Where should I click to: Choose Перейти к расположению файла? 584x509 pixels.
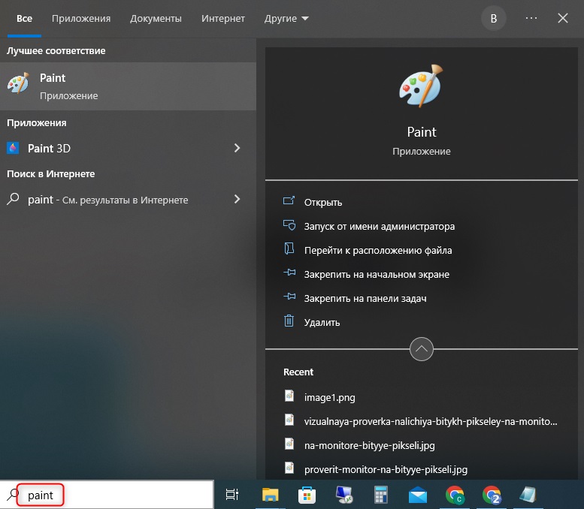(x=378, y=251)
